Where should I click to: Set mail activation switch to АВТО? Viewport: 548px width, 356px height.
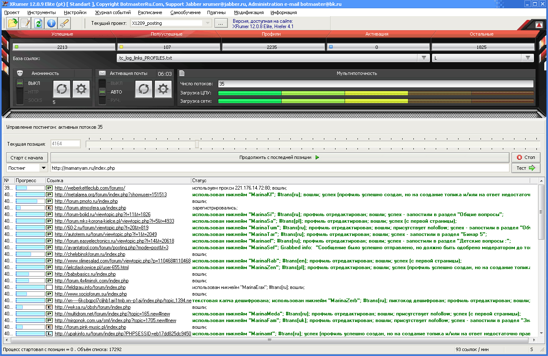click(x=116, y=92)
